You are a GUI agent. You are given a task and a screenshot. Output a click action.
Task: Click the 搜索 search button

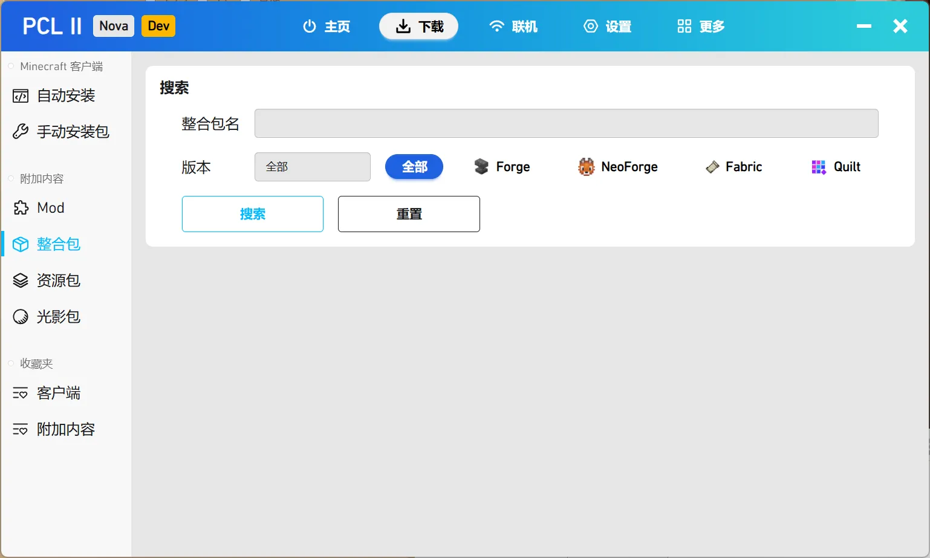tap(253, 214)
